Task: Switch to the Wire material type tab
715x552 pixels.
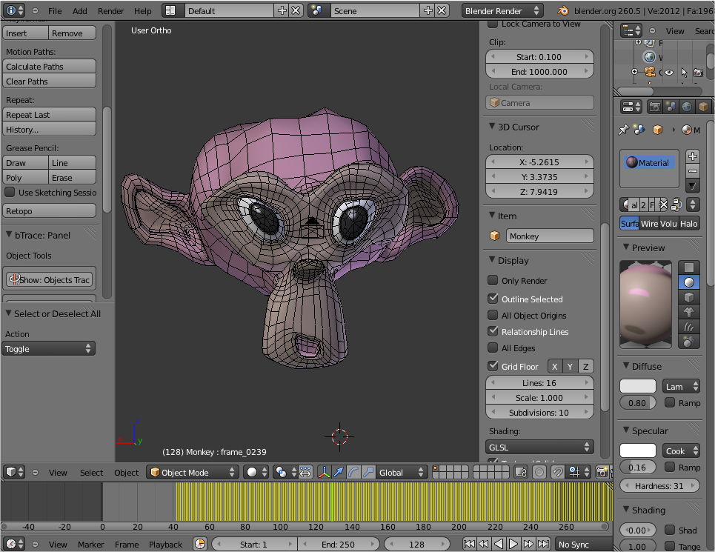Action: pyautogui.click(x=649, y=224)
